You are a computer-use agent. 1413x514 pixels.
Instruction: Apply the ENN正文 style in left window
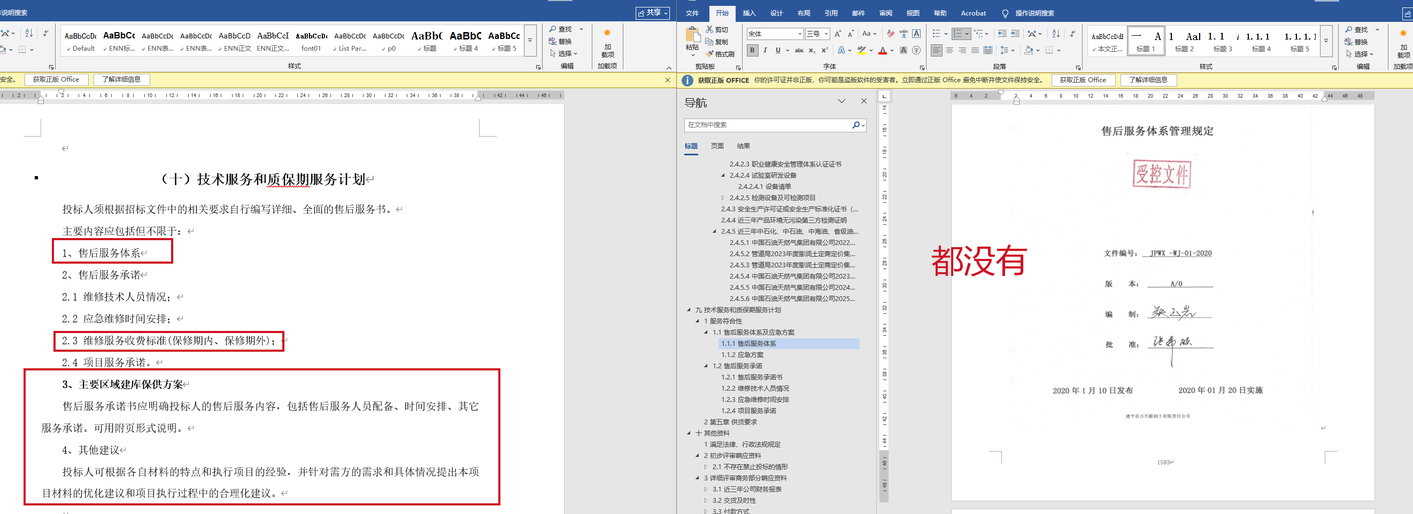pos(235,41)
